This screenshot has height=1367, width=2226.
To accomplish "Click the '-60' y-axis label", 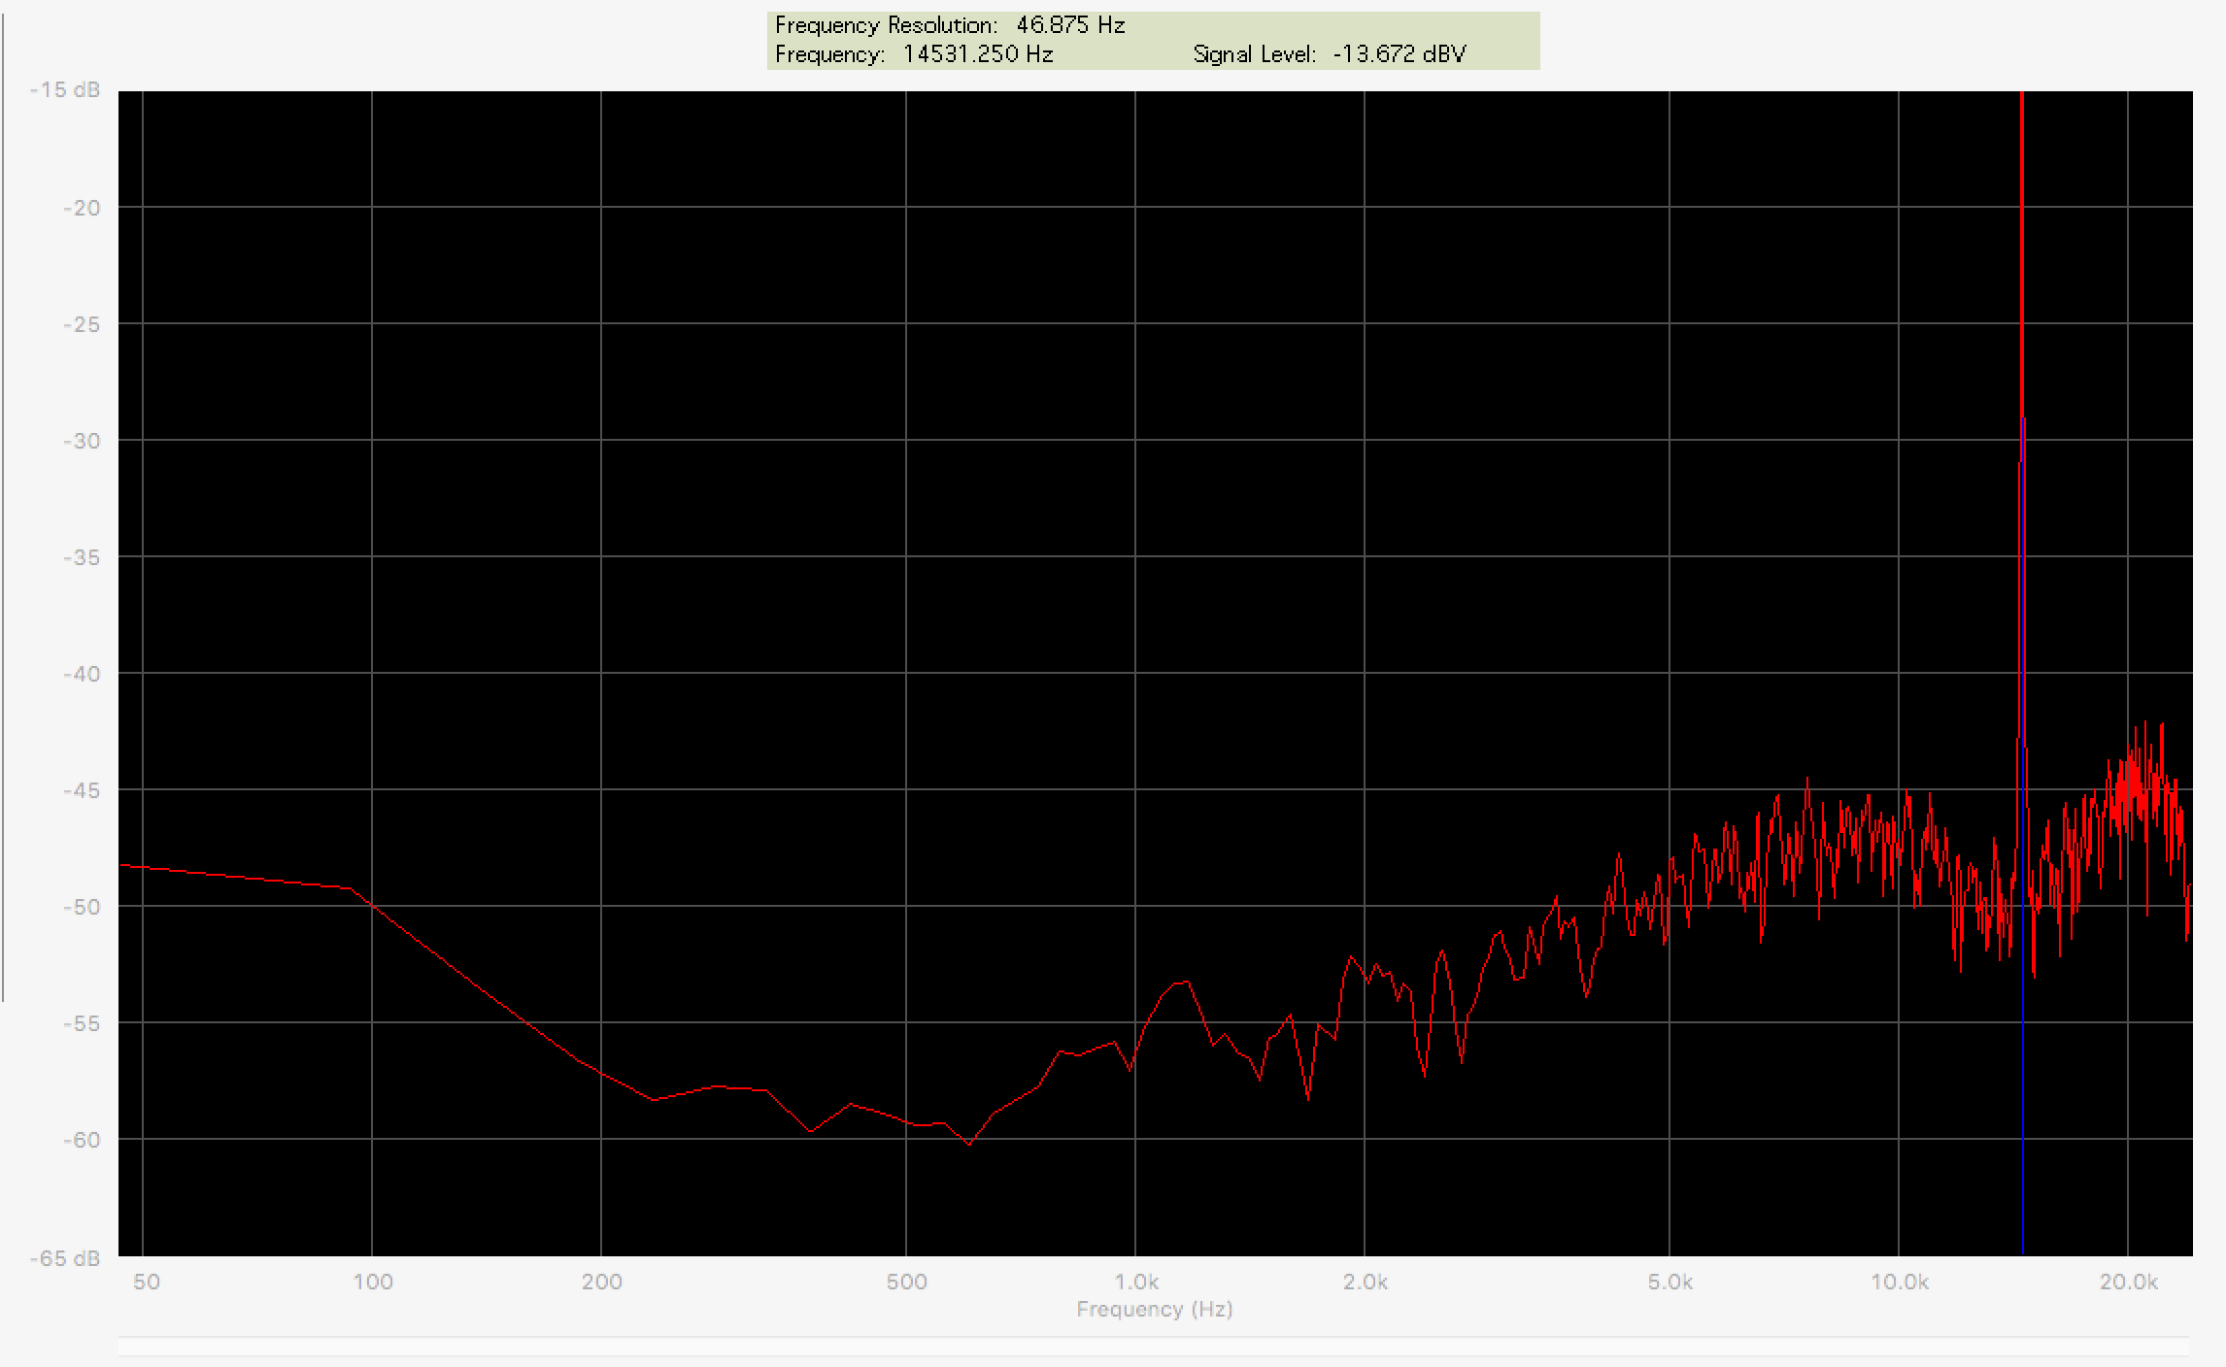I will (x=82, y=1140).
